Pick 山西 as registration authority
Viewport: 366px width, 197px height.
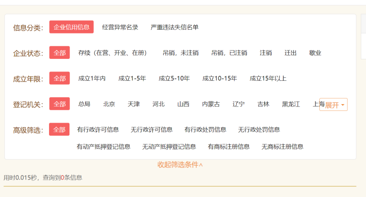click(183, 104)
